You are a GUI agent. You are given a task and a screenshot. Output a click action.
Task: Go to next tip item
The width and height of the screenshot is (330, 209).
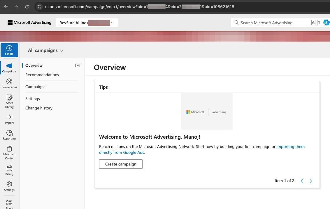click(x=311, y=181)
